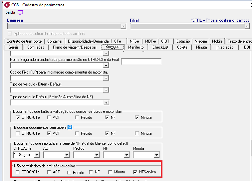Screen dimensions: 252x181
Task: Select the Serviços tab
Action: 113,47
